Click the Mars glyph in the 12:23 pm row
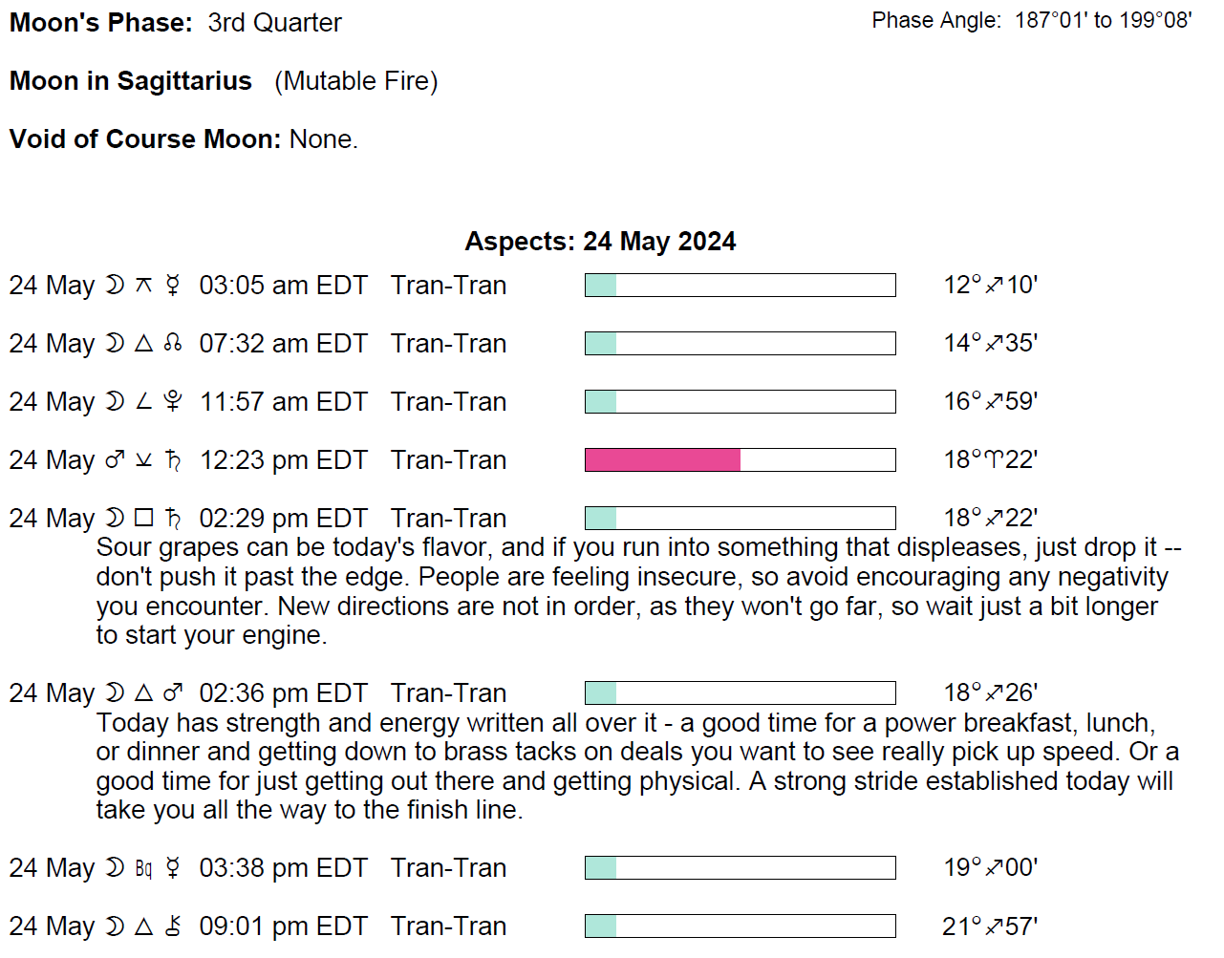Image resolution: width=1224 pixels, height=958 pixels. point(115,460)
